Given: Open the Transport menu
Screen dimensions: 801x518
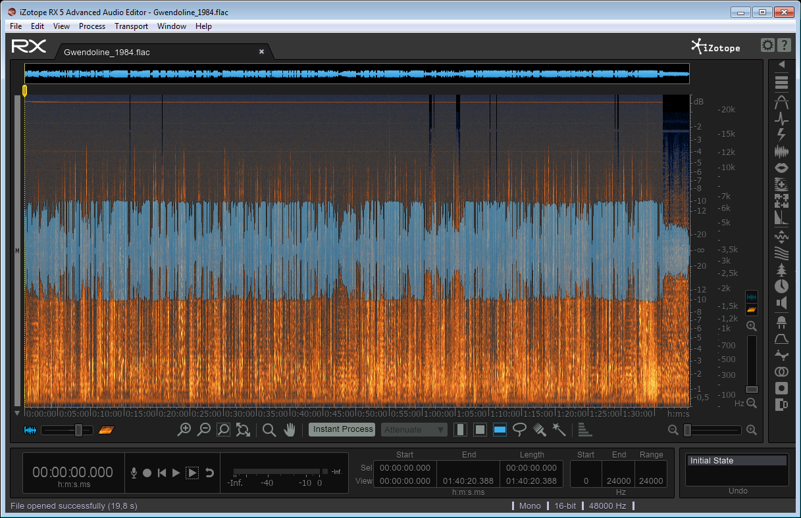Looking at the screenshot, I should click(x=131, y=26).
